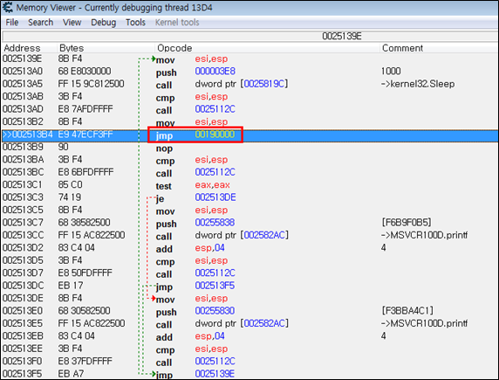Select the test eax,eax row

pyautogui.click(x=250, y=185)
